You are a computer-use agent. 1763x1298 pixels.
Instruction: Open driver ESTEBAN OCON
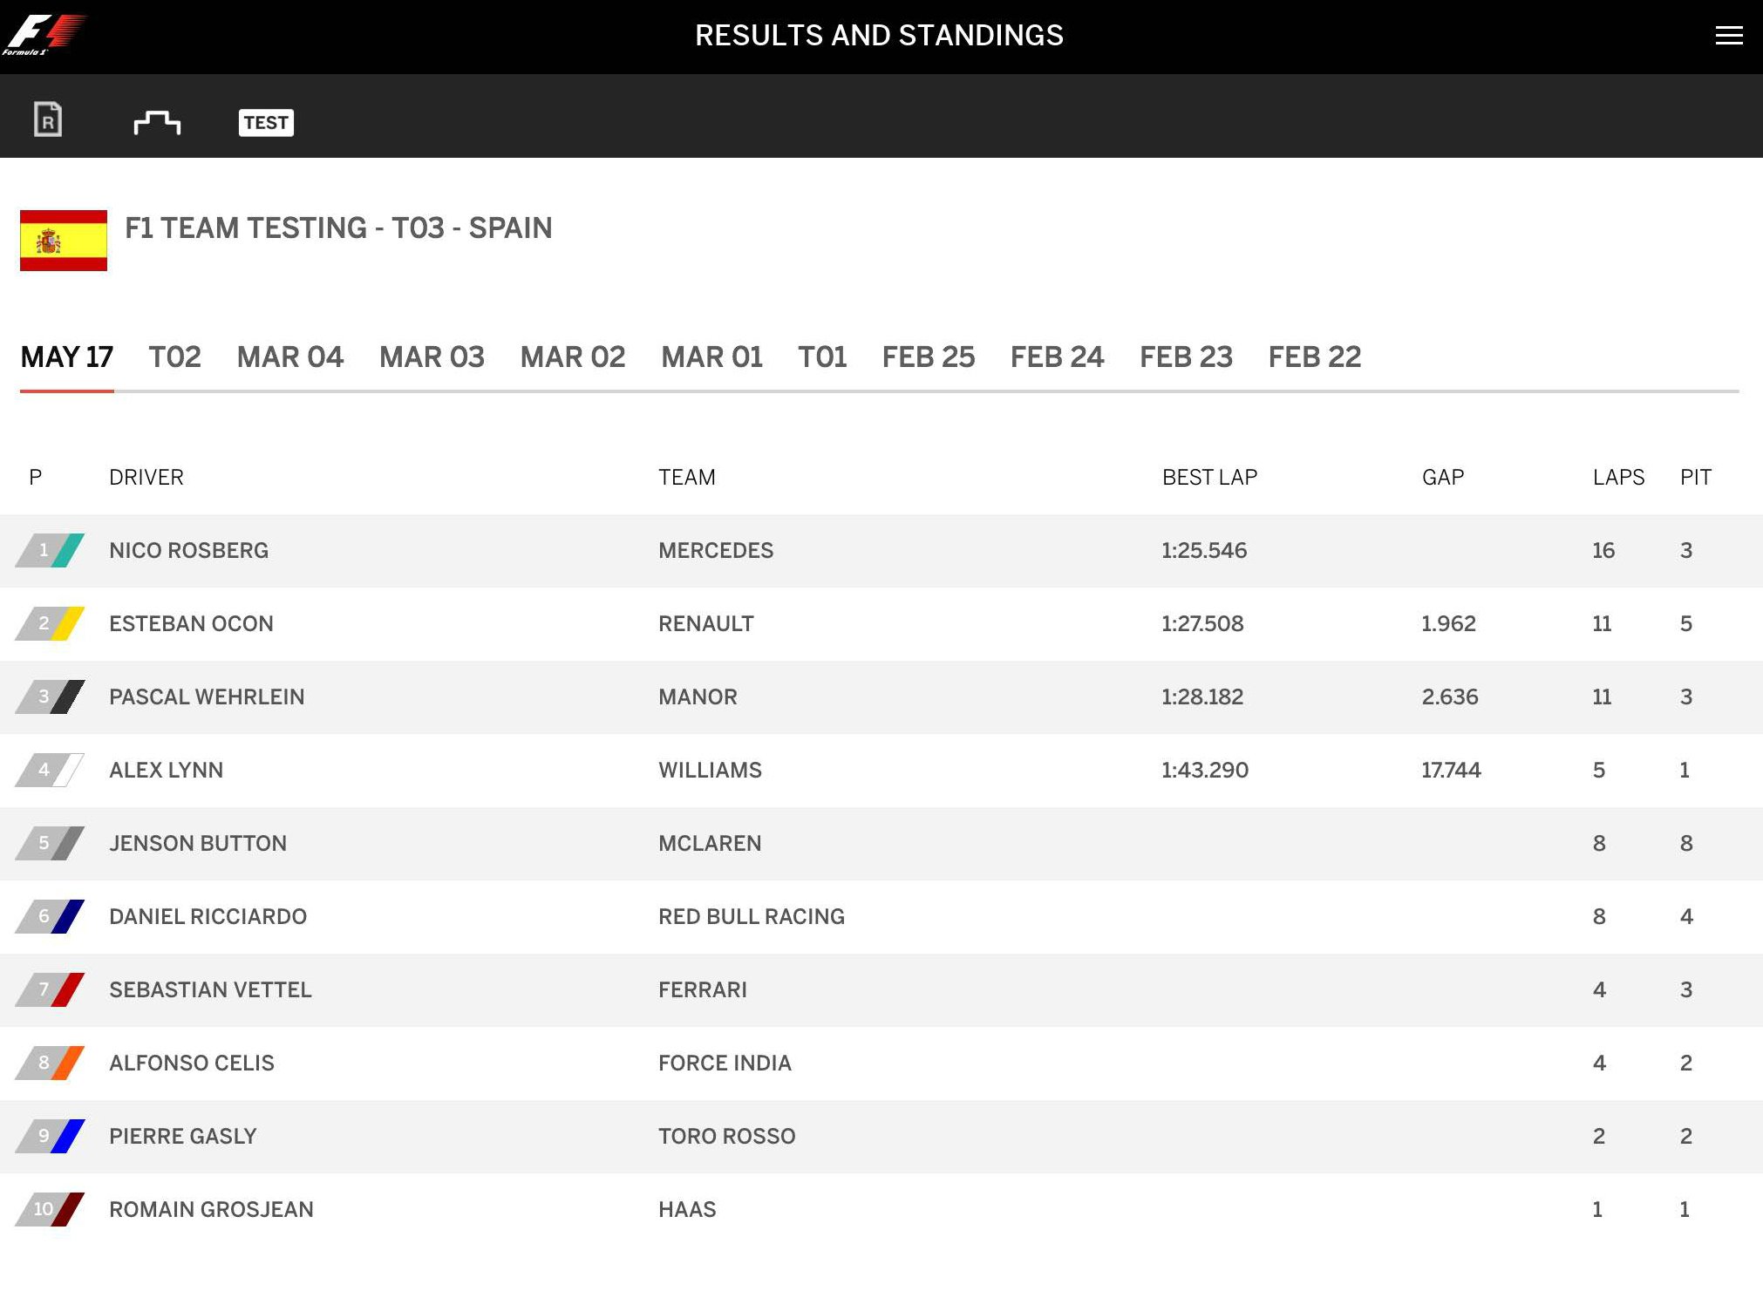(191, 624)
